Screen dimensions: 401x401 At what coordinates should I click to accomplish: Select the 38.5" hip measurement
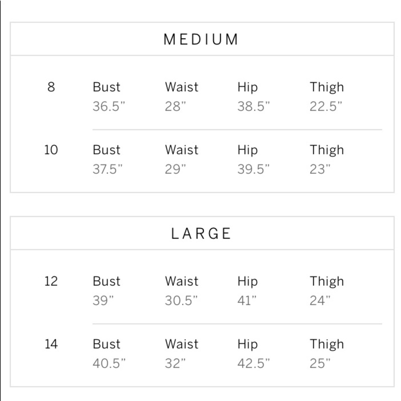pos(253,106)
